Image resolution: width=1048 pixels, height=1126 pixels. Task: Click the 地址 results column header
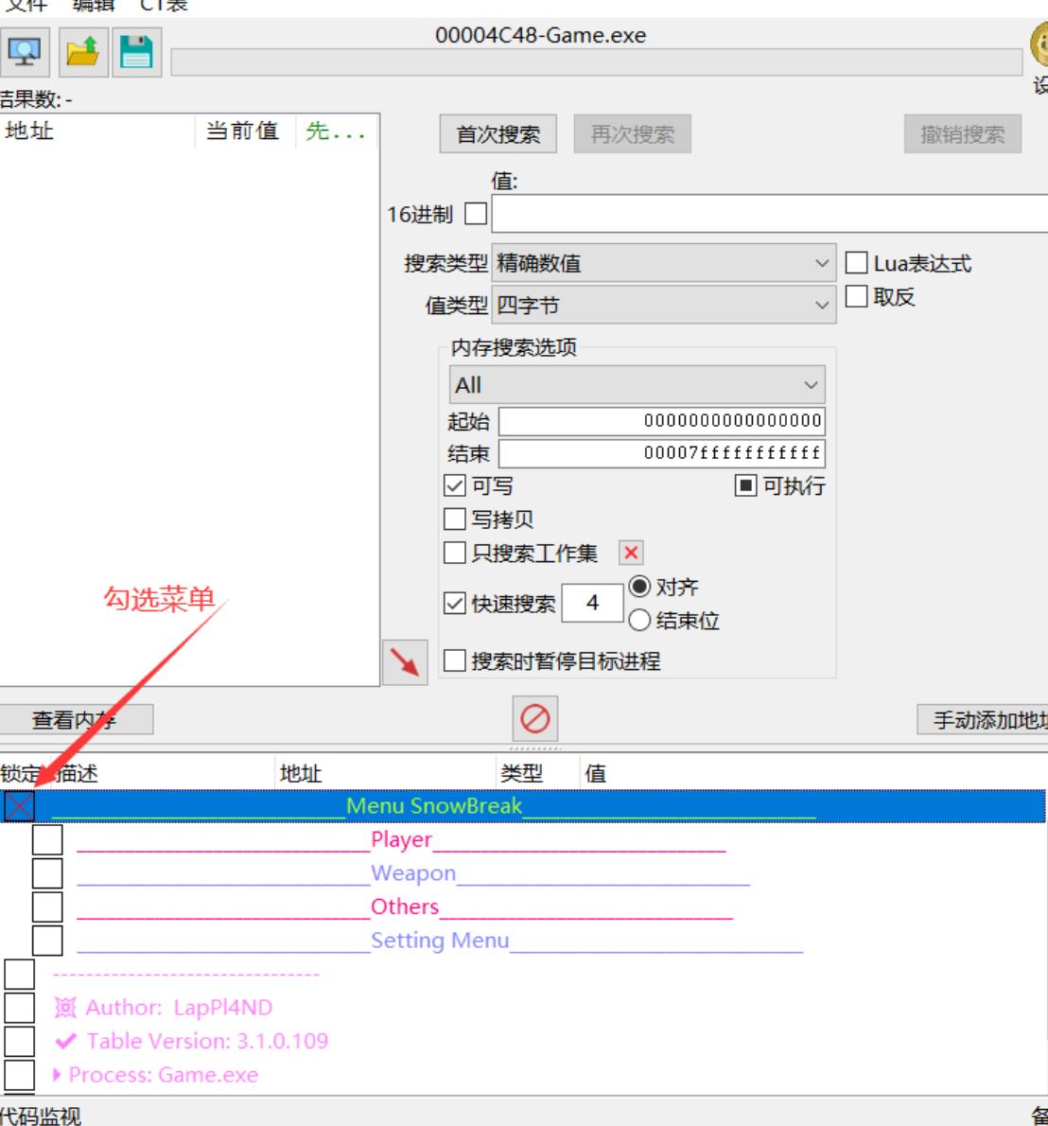29,131
